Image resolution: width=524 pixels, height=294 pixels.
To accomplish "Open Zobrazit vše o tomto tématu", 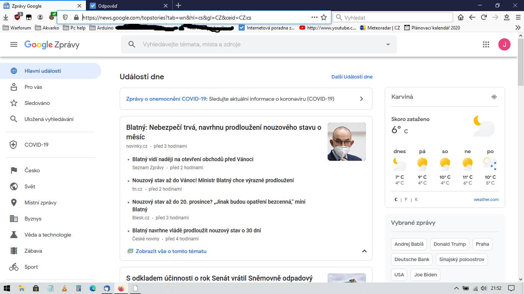I will 171,251.
